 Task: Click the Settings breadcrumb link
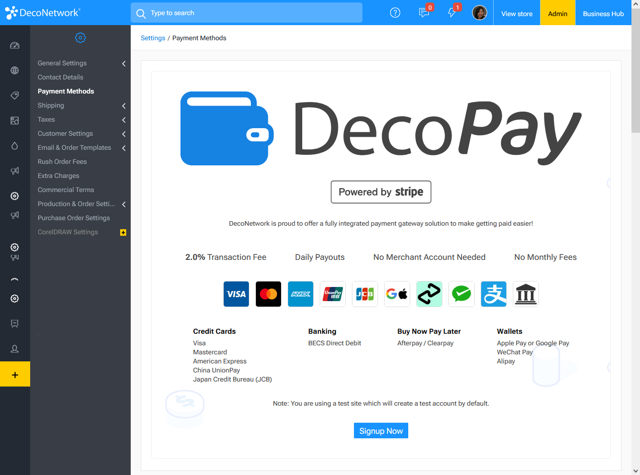click(x=153, y=38)
